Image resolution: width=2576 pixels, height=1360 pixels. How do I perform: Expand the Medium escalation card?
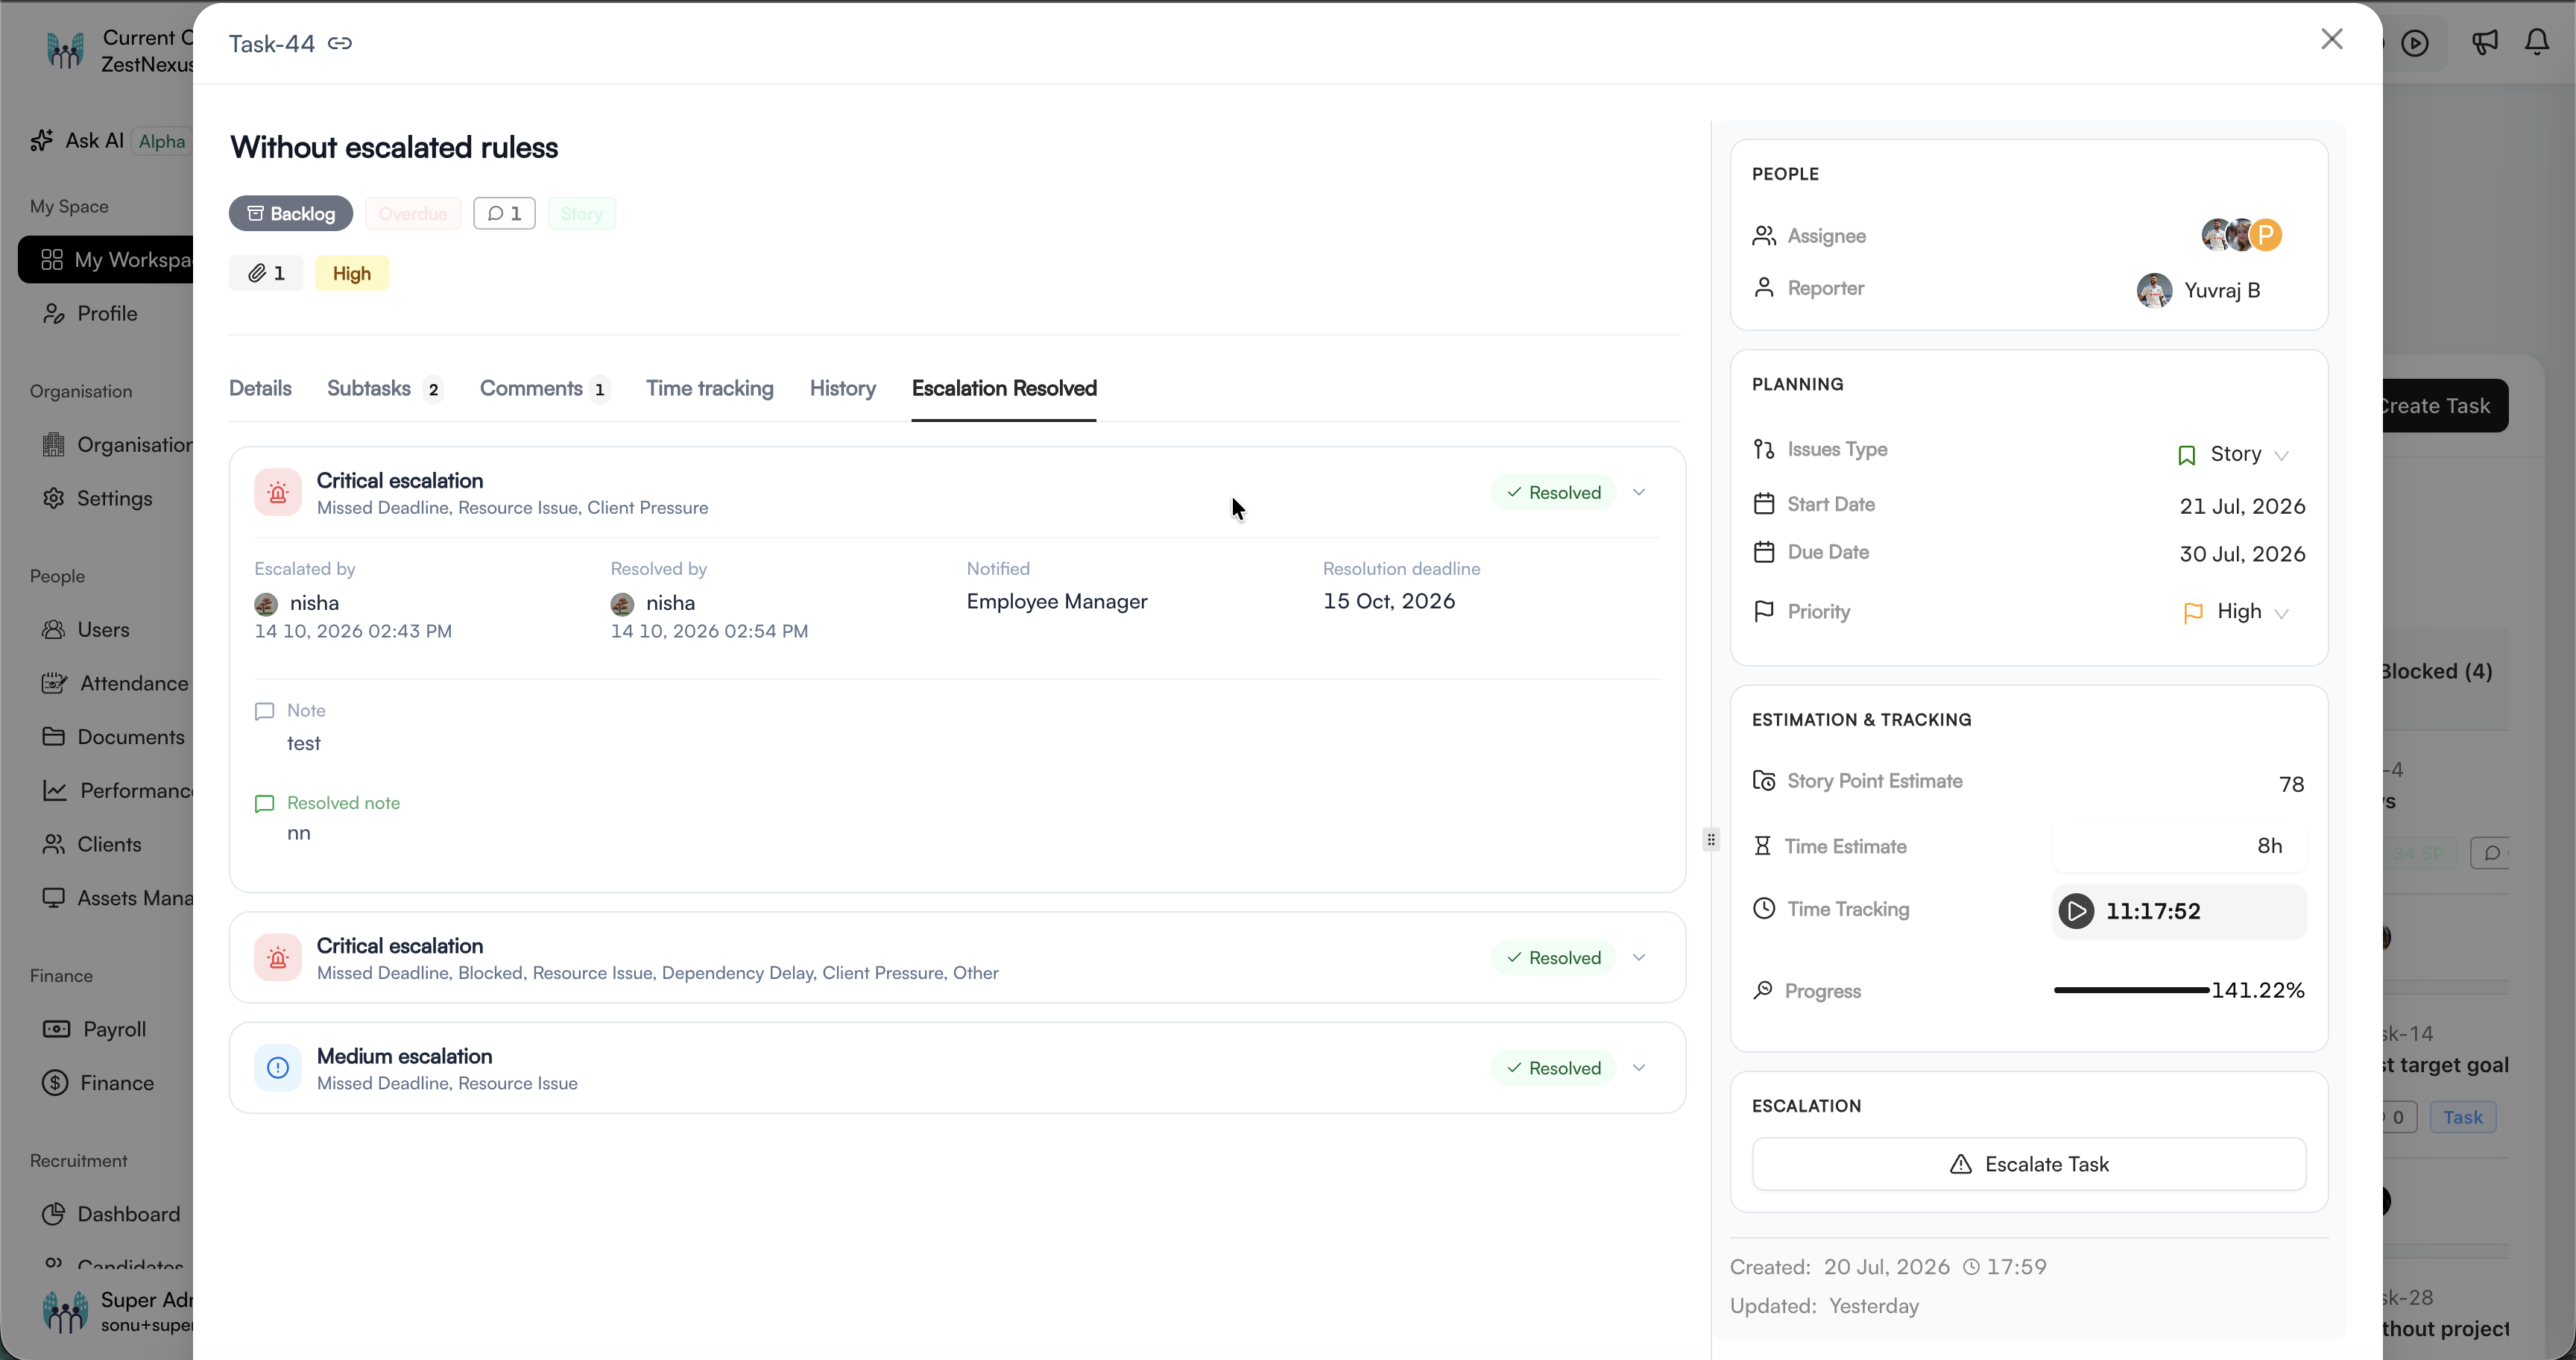1639,1067
